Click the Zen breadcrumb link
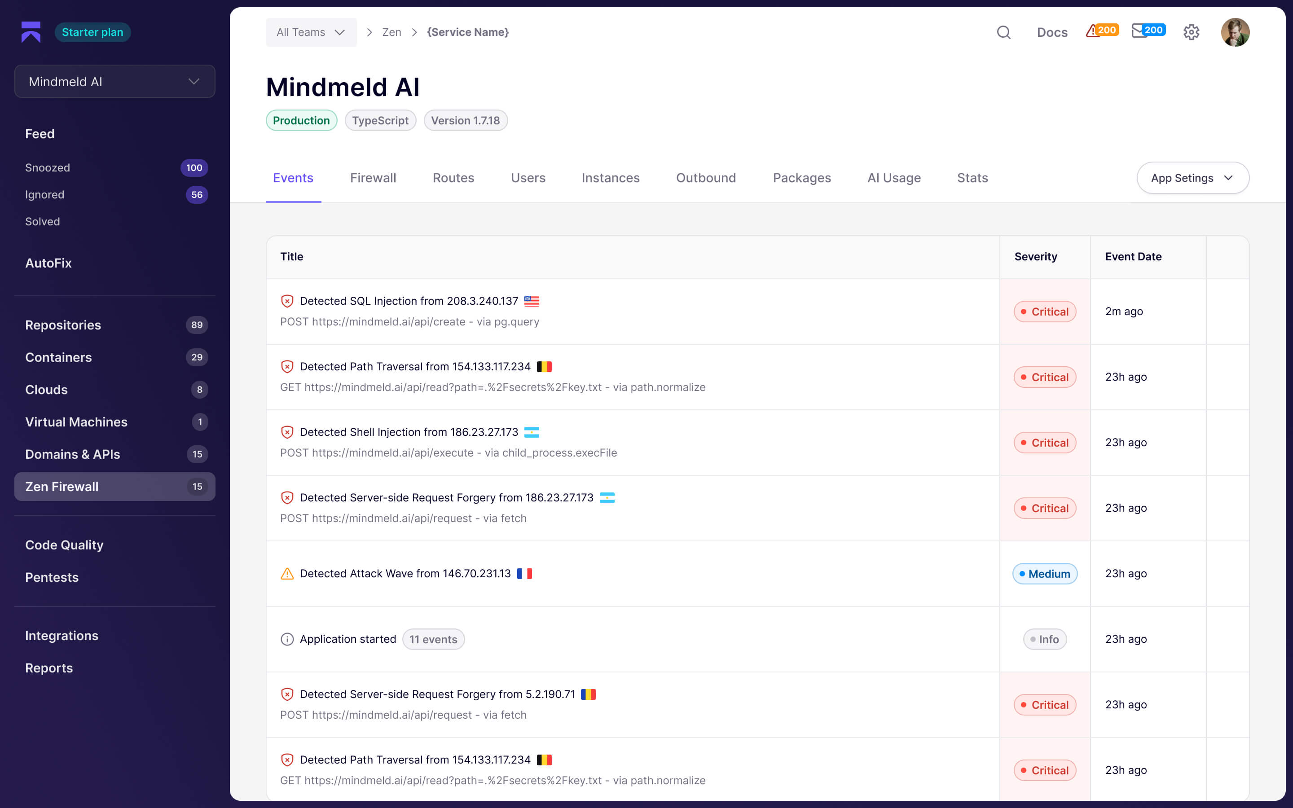This screenshot has height=808, width=1293. (391, 32)
